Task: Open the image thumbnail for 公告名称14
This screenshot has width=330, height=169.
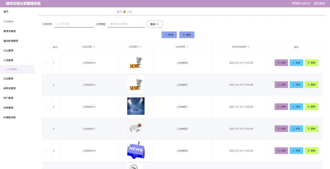Action: coord(136,63)
